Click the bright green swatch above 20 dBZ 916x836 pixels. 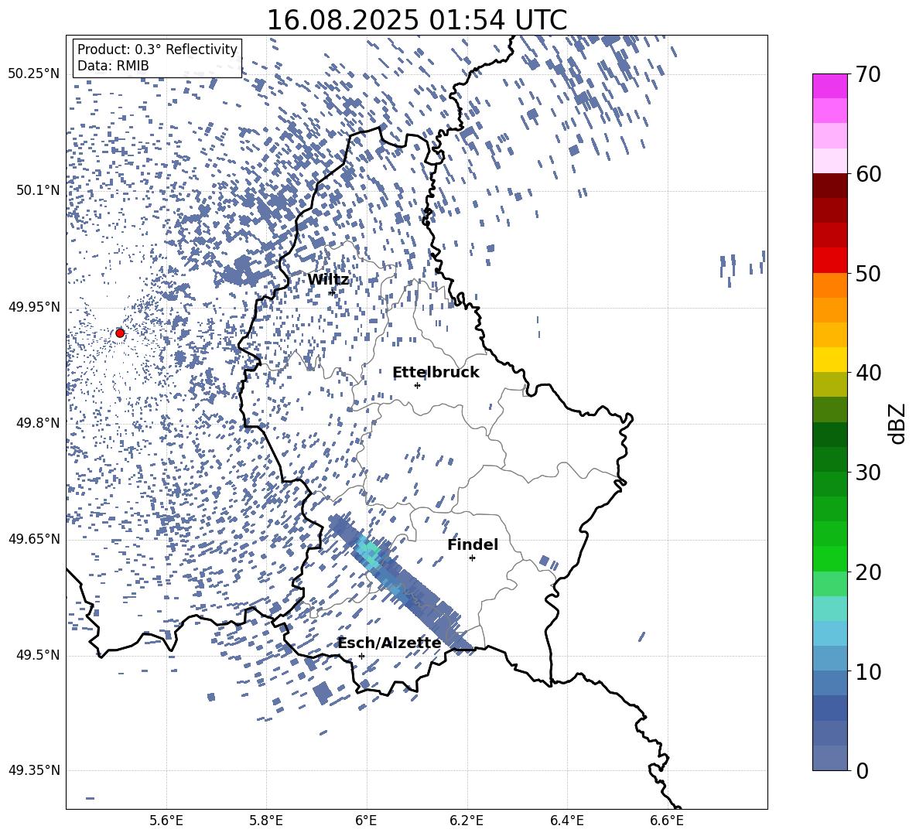pos(829,558)
